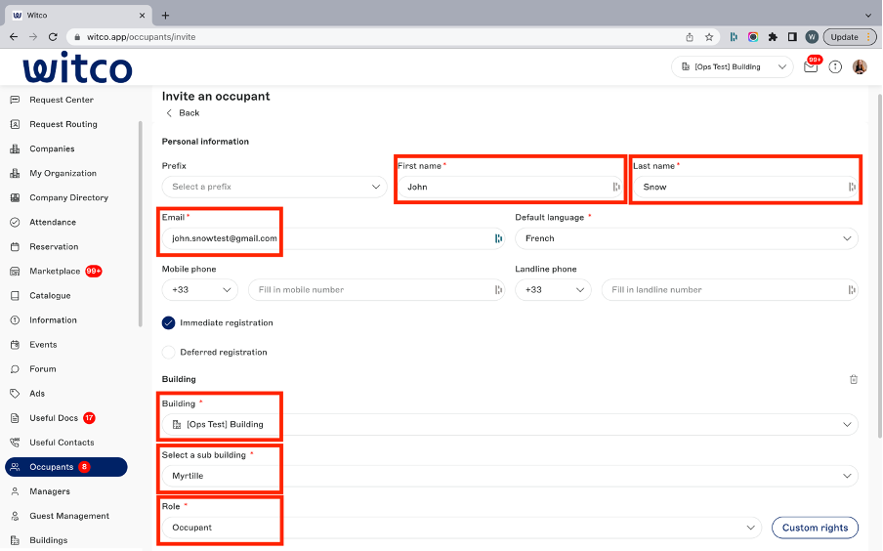Viewport: 883px width, 551px height.
Task: Click the browser address bar URL
Action: click(141, 37)
